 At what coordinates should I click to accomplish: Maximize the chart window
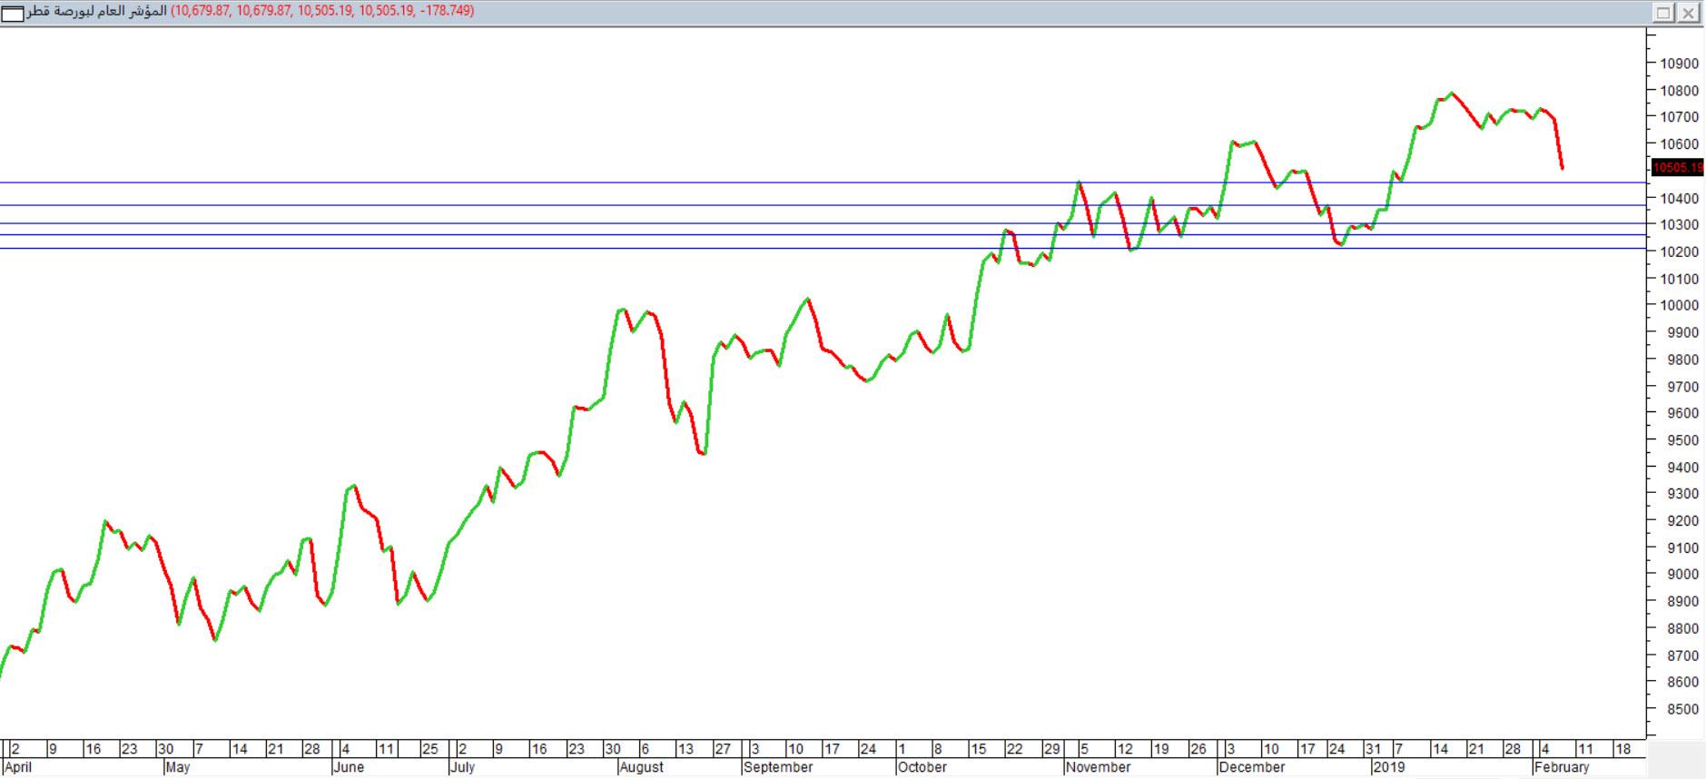pos(1663,13)
